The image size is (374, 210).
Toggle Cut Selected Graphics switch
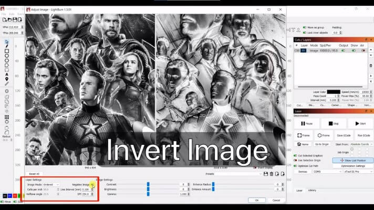click(296, 155)
